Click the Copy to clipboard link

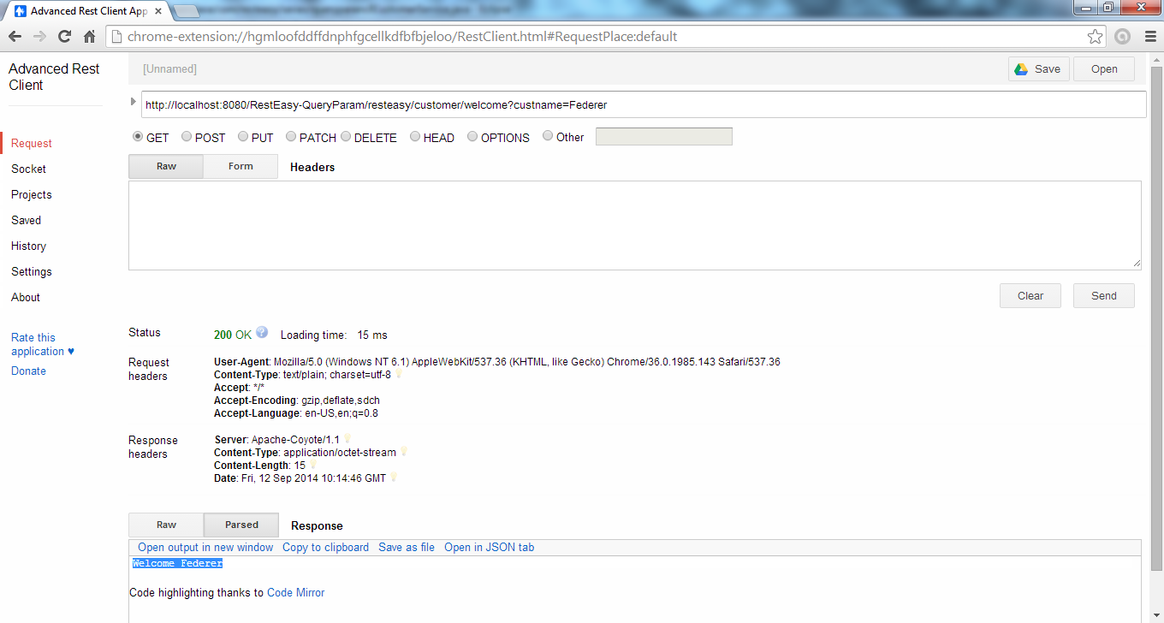(325, 547)
